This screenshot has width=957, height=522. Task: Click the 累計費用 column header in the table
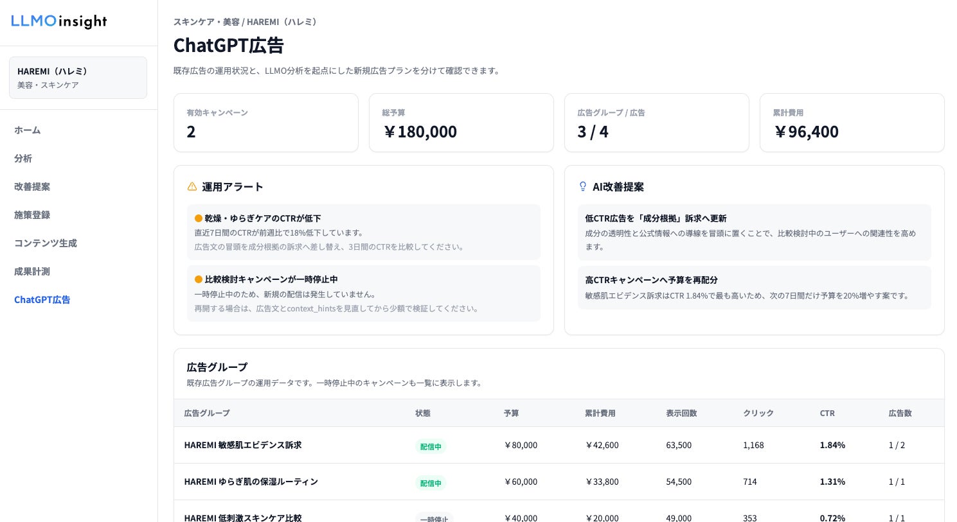point(600,413)
